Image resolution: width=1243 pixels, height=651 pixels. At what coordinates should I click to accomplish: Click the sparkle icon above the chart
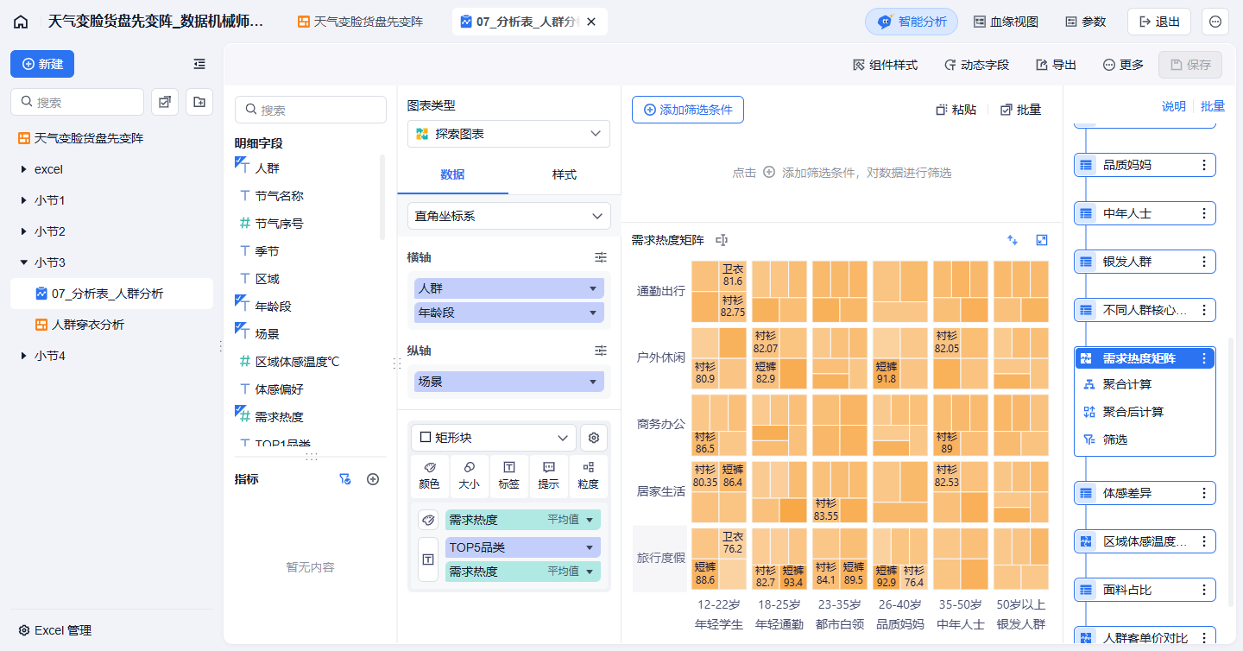click(x=1013, y=240)
